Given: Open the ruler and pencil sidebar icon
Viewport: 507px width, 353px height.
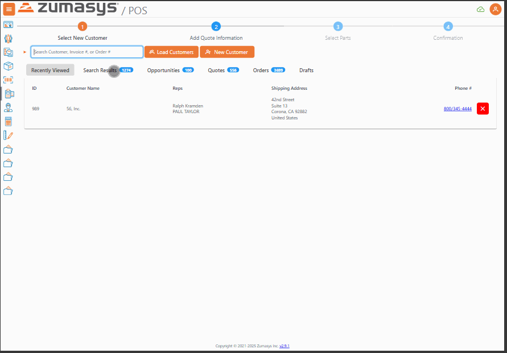Looking at the screenshot, I should point(8,135).
